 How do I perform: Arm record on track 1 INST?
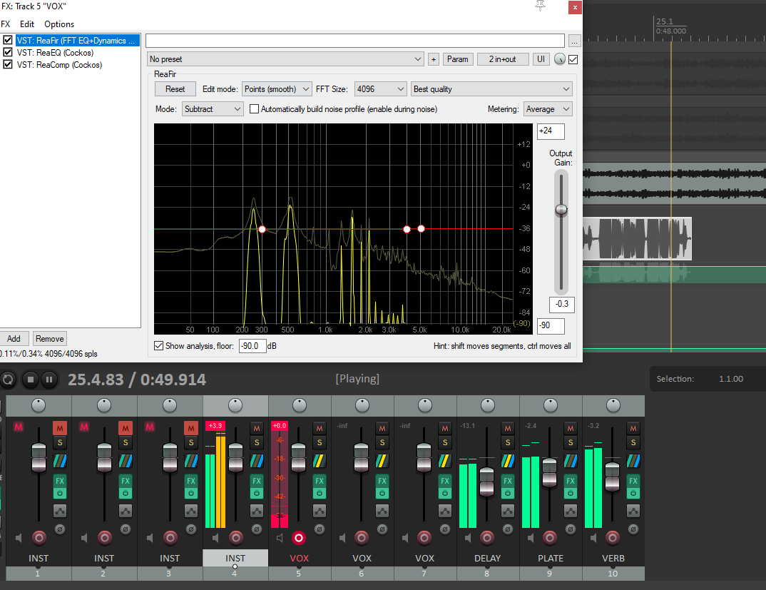click(39, 538)
